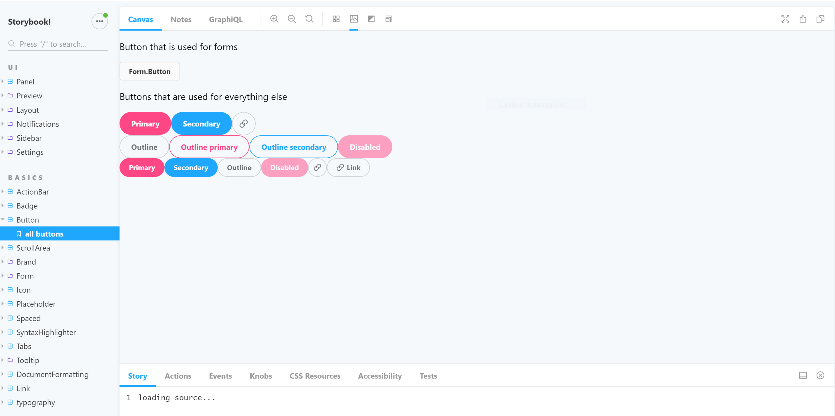The image size is (835, 416).
Task: Focus the sidebar search field
Action: (x=62, y=44)
